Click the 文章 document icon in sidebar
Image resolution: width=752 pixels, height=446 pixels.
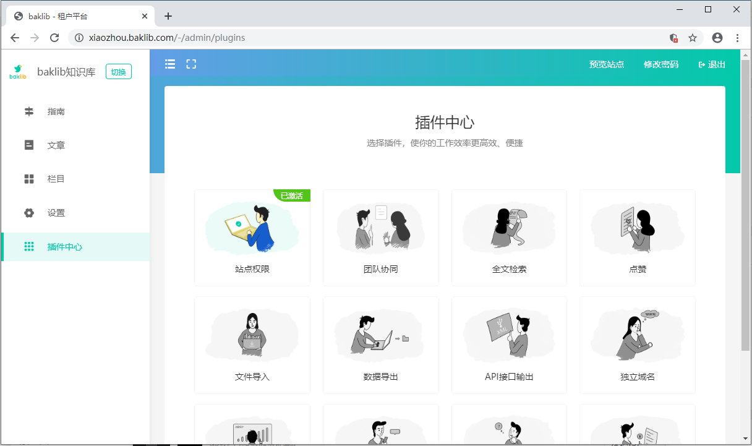[29, 145]
